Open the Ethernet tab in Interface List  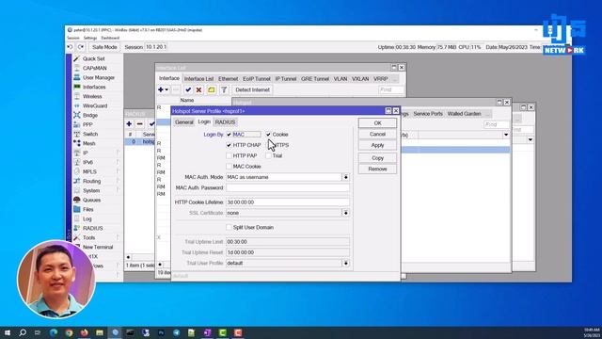(x=228, y=79)
